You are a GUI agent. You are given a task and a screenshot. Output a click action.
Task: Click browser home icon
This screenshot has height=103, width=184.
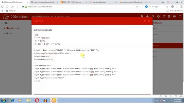tap(2, 7)
